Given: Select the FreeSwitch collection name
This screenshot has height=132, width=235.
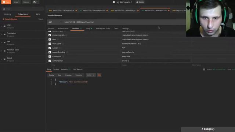Looking at the screenshot, I should pyautogui.click(x=11, y=33).
